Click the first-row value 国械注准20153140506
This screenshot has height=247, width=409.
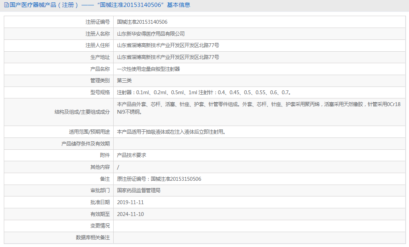tap(142, 22)
